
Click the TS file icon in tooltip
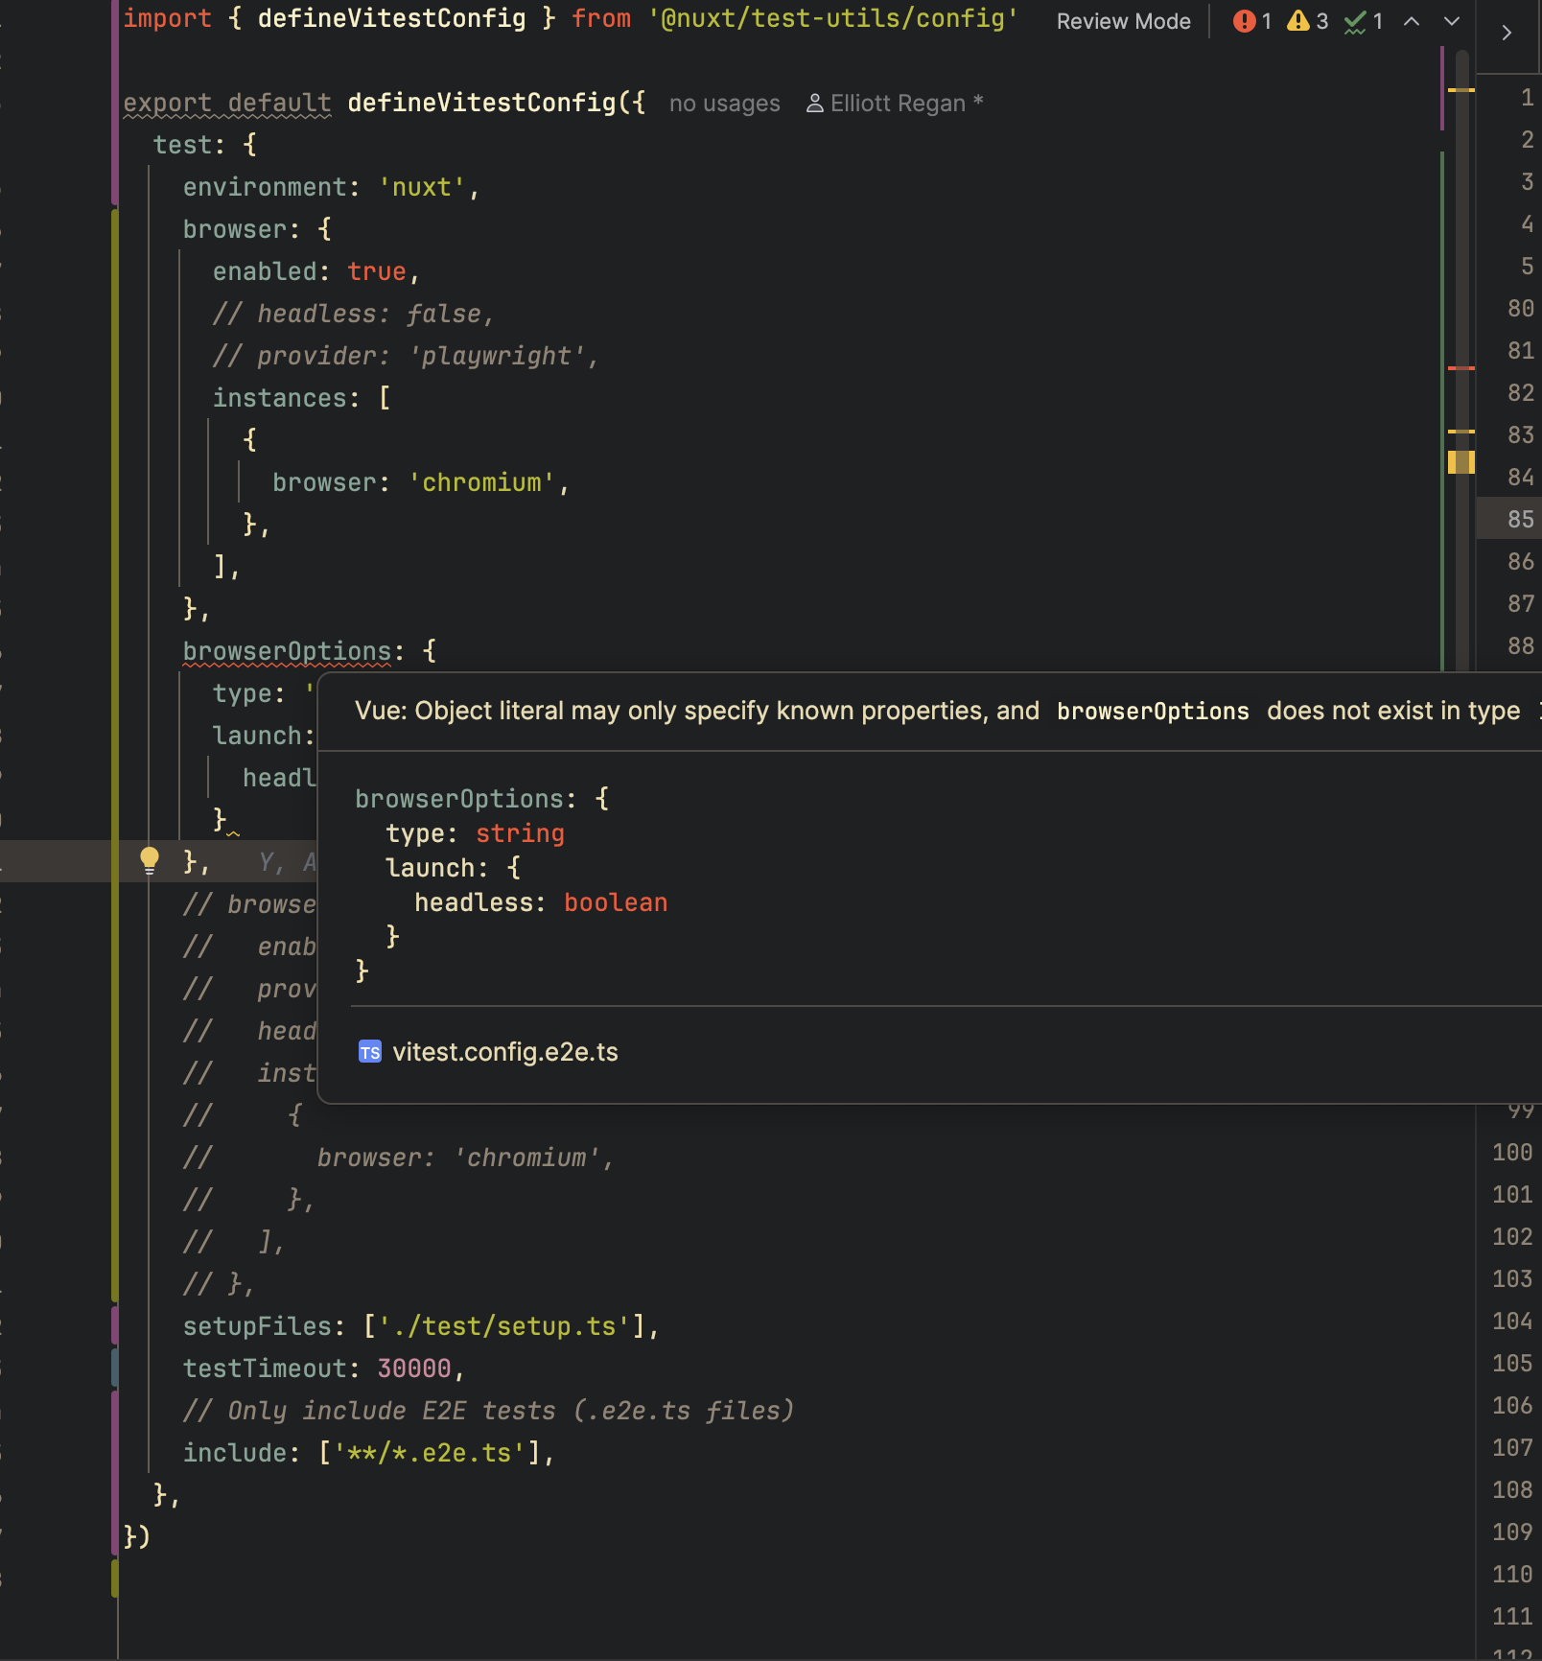pos(369,1052)
